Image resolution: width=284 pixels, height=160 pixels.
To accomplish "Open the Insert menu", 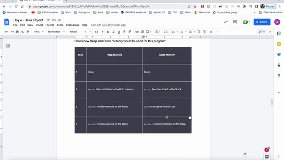I will (x=39, y=25).
